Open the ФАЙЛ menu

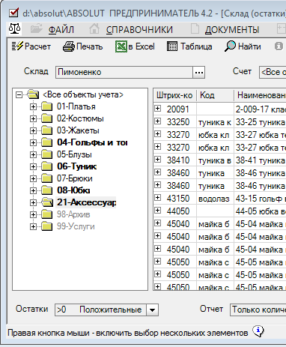pos(61,30)
